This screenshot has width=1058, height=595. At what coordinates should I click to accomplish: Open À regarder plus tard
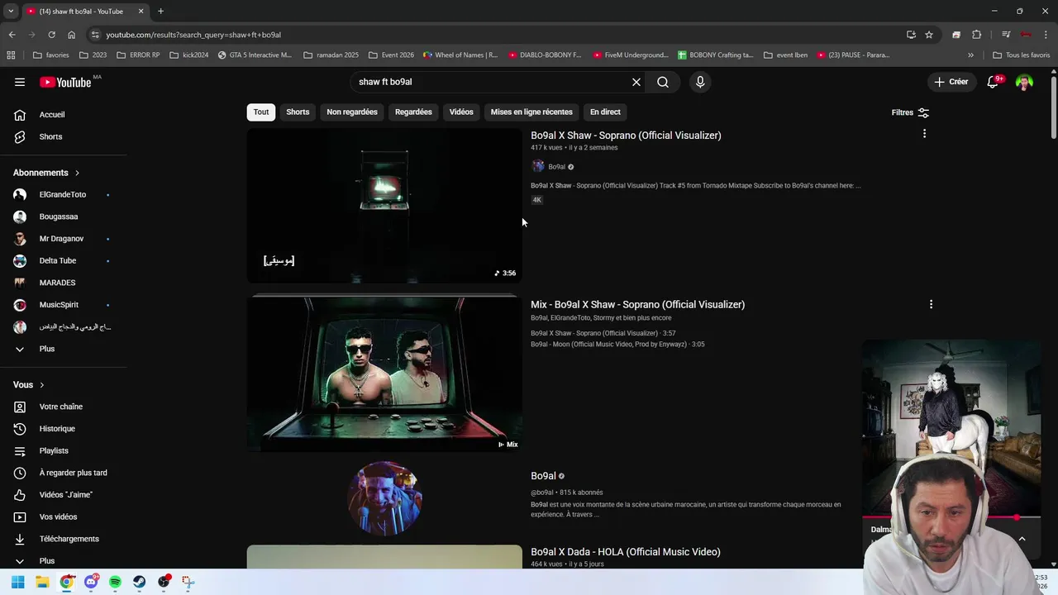tap(63, 473)
